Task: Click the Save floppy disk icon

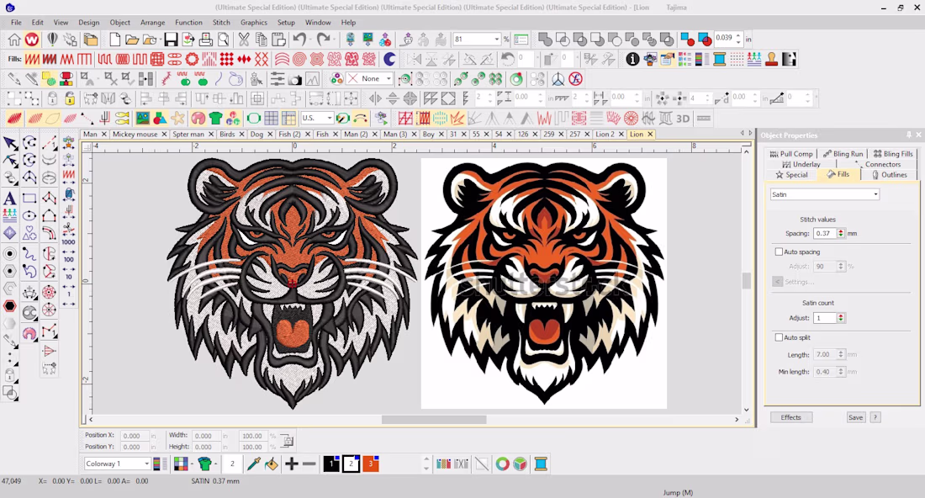Action: pyautogui.click(x=171, y=40)
